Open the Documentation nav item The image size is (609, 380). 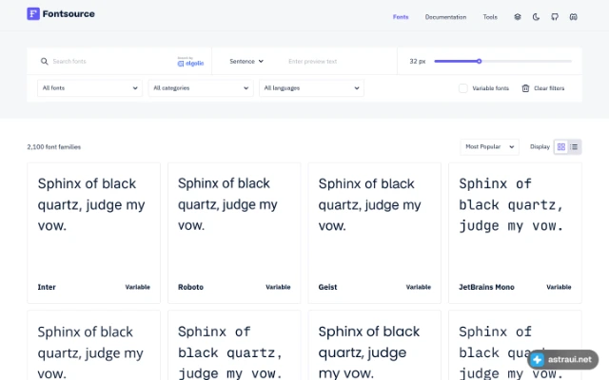[x=445, y=17]
